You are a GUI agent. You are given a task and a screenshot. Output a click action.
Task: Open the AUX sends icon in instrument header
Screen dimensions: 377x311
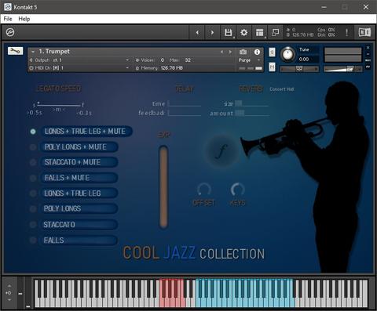(x=368, y=60)
